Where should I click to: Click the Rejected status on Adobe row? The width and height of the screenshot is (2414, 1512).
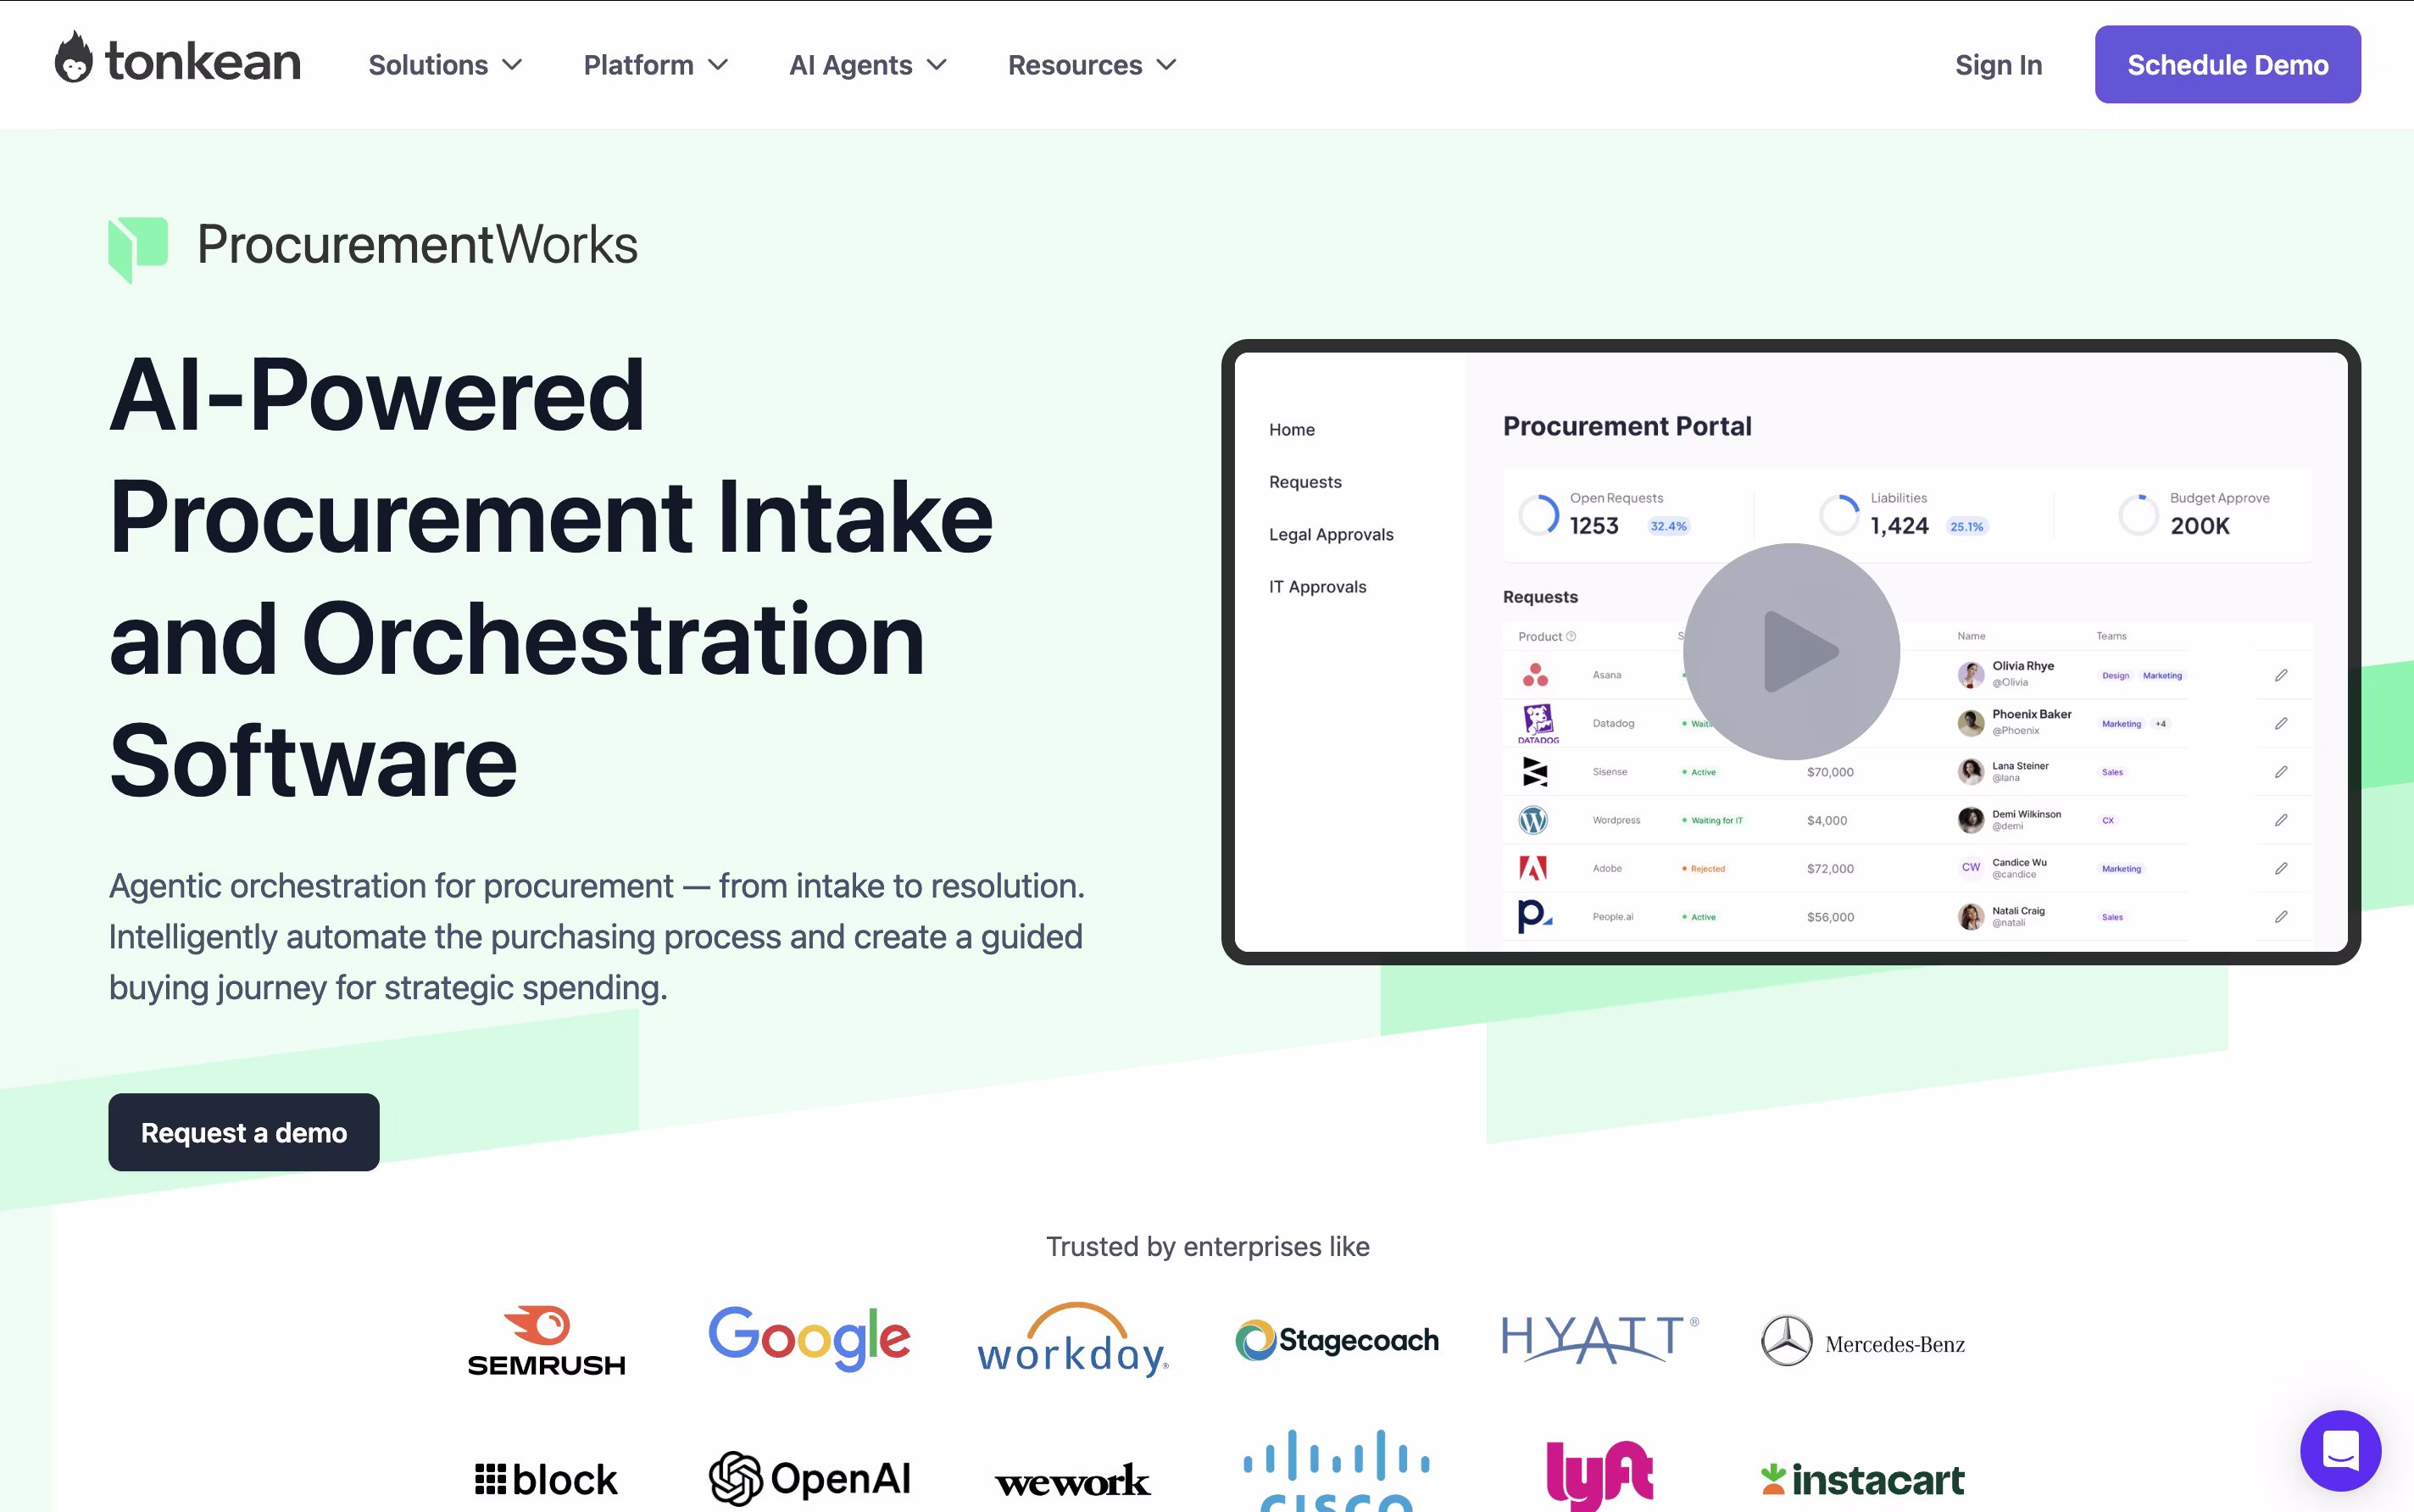1703,868
